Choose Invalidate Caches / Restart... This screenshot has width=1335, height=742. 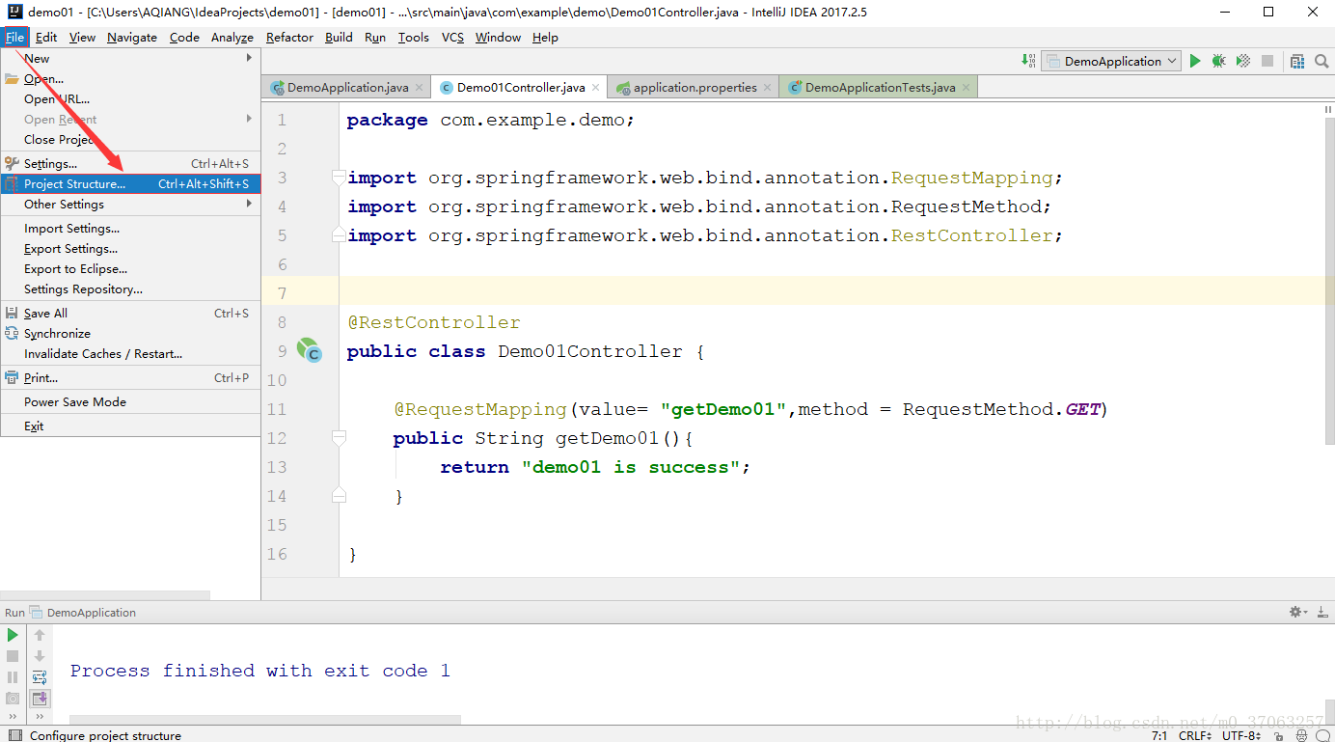pyautogui.click(x=103, y=354)
